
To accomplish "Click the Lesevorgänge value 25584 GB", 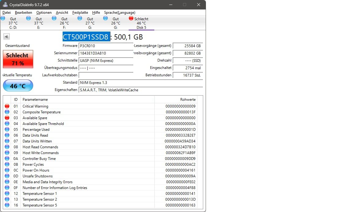I will (x=188, y=46).
